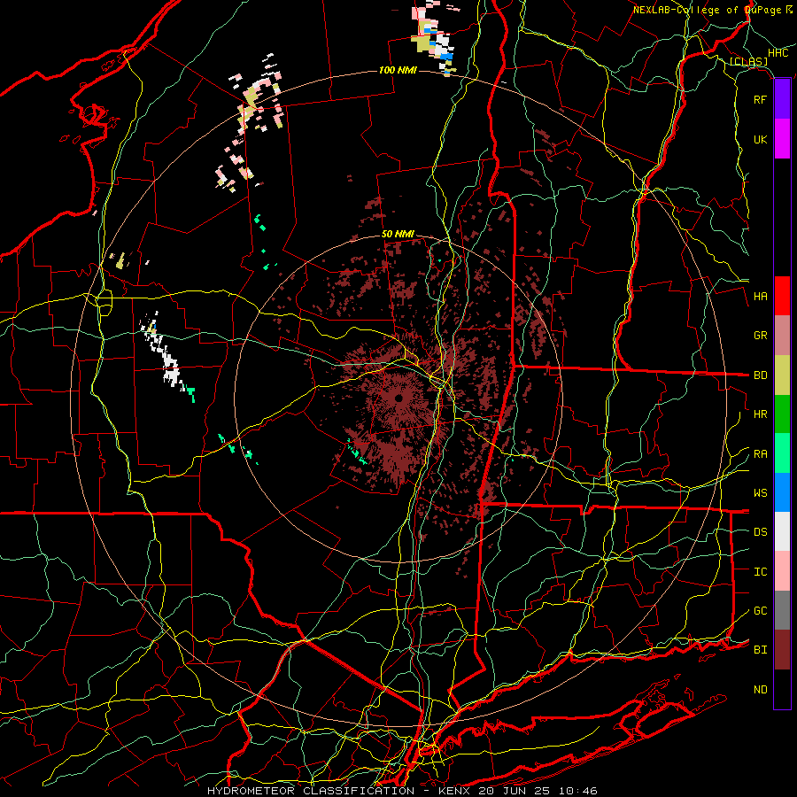Select the IC pink legend swatch
Viewport: 797px width, 797px height.
click(782, 571)
